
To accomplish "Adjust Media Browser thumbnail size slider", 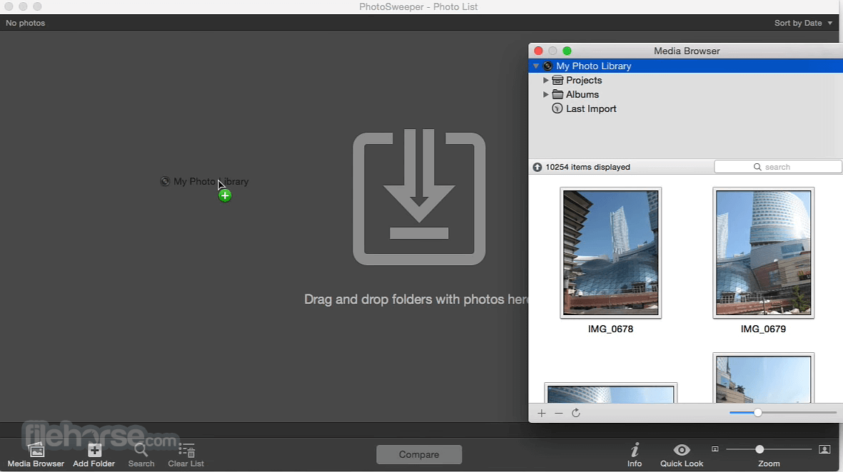I will [x=757, y=412].
